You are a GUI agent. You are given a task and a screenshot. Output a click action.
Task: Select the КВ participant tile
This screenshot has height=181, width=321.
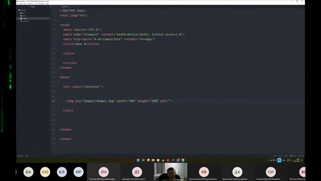click(204, 172)
